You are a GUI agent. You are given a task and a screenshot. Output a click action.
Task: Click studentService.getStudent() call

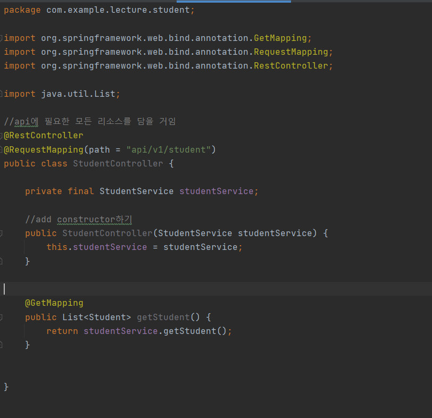[155, 331]
